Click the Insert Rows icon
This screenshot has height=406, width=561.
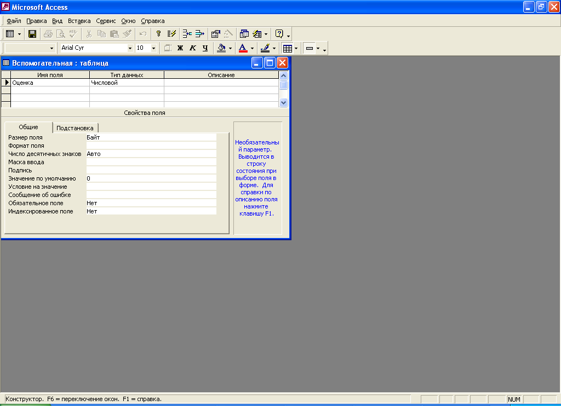click(187, 34)
